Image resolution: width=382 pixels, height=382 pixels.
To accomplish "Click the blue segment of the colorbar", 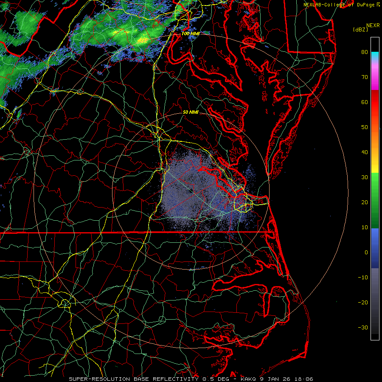I will [x=375, y=248].
